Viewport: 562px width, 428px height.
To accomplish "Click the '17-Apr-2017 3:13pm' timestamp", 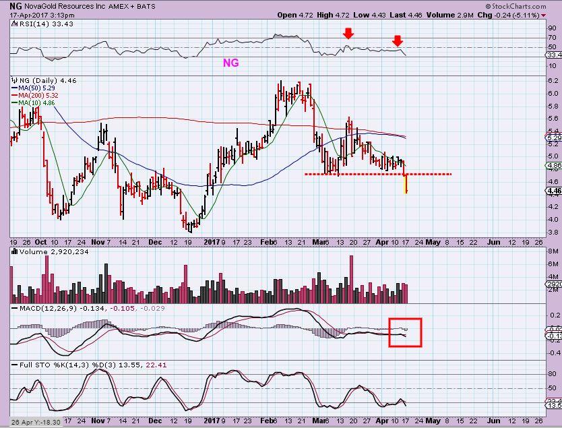I will (x=42, y=15).
